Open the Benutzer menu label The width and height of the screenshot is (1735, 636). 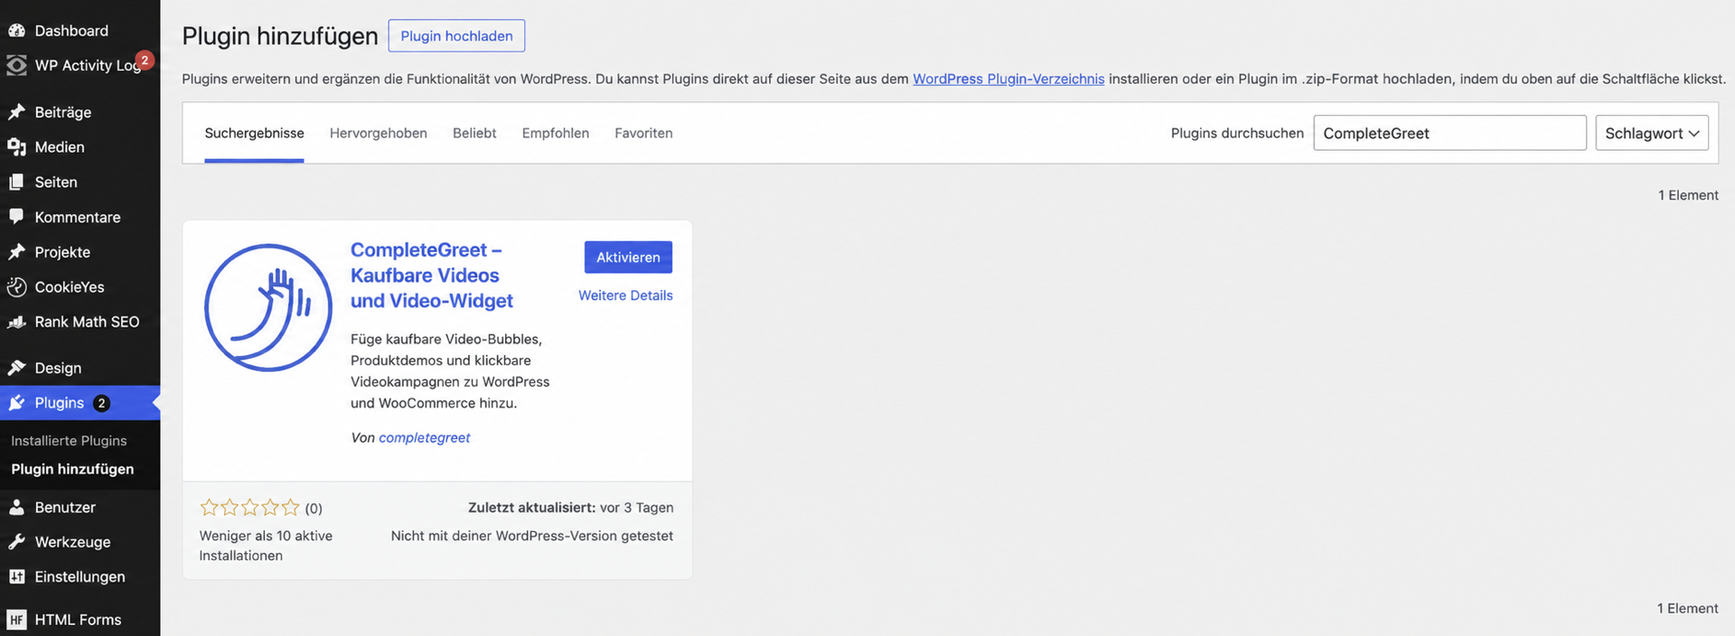pos(65,508)
